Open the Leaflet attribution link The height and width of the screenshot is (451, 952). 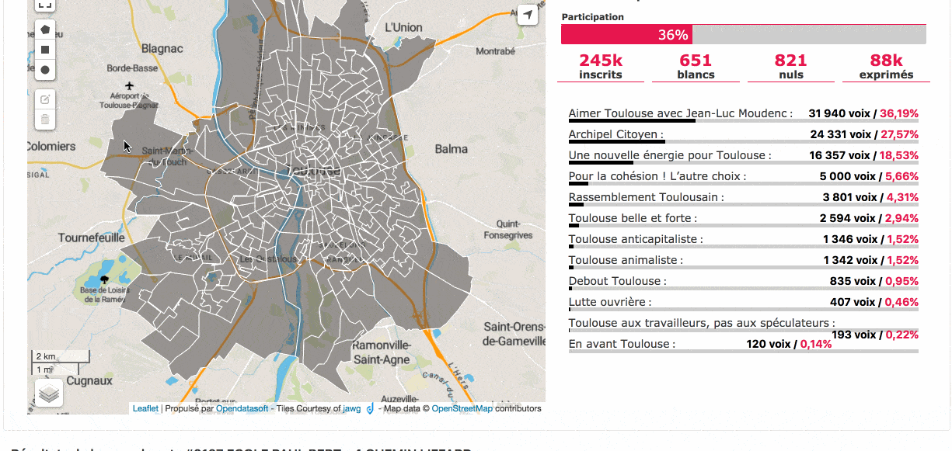coord(145,408)
